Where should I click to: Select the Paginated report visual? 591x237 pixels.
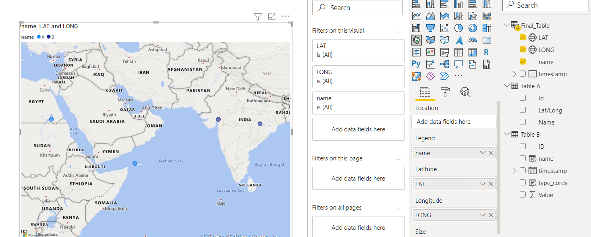487,64
